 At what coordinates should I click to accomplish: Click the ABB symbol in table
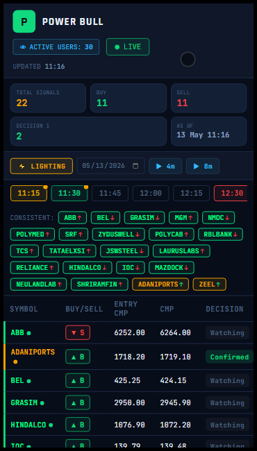17,333
